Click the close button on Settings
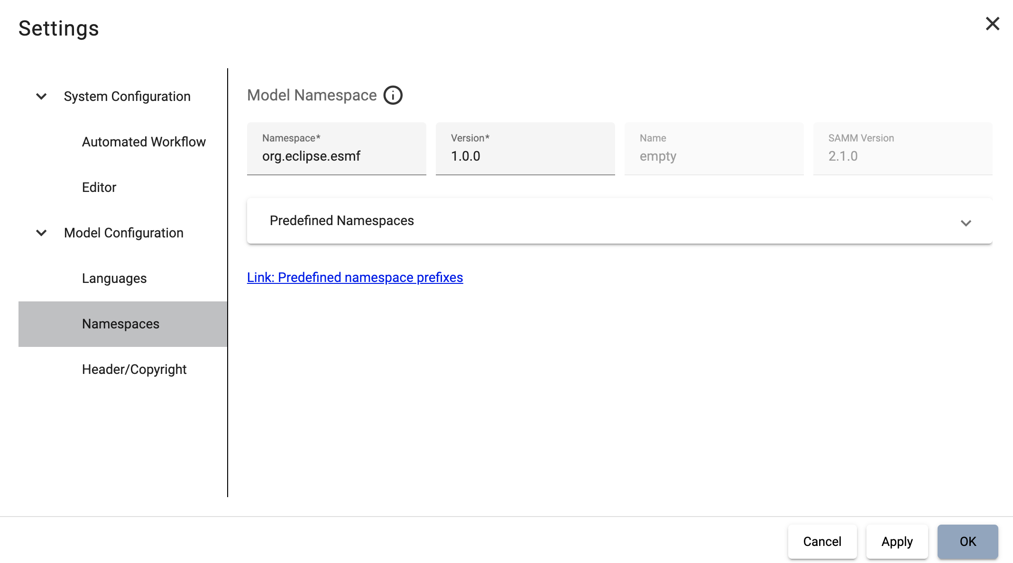 tap(992, 23)
